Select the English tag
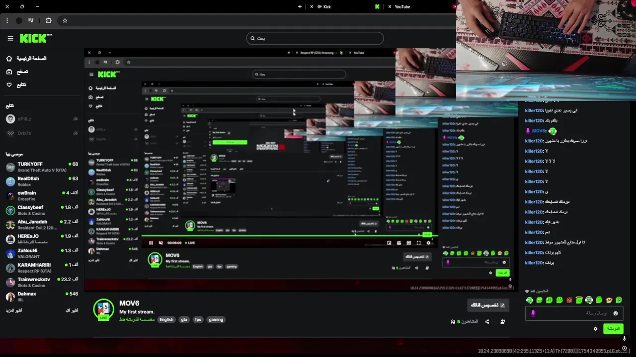This screenshot has width=636, height=357. [x=166, y=320]
